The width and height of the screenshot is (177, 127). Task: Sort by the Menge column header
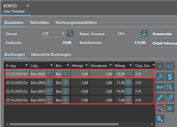click(78, 66)
